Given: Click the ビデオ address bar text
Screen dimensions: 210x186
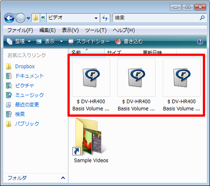Looking at the screenshot, I should (55, 18).
